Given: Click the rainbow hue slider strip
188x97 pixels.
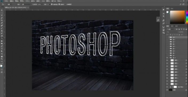Looking at the screenshot, I should (x=187, y=17).
